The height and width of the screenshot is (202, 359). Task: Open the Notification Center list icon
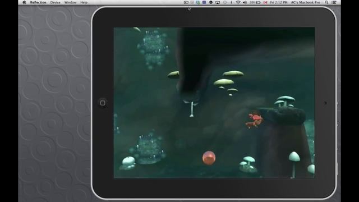pos(334,2)
